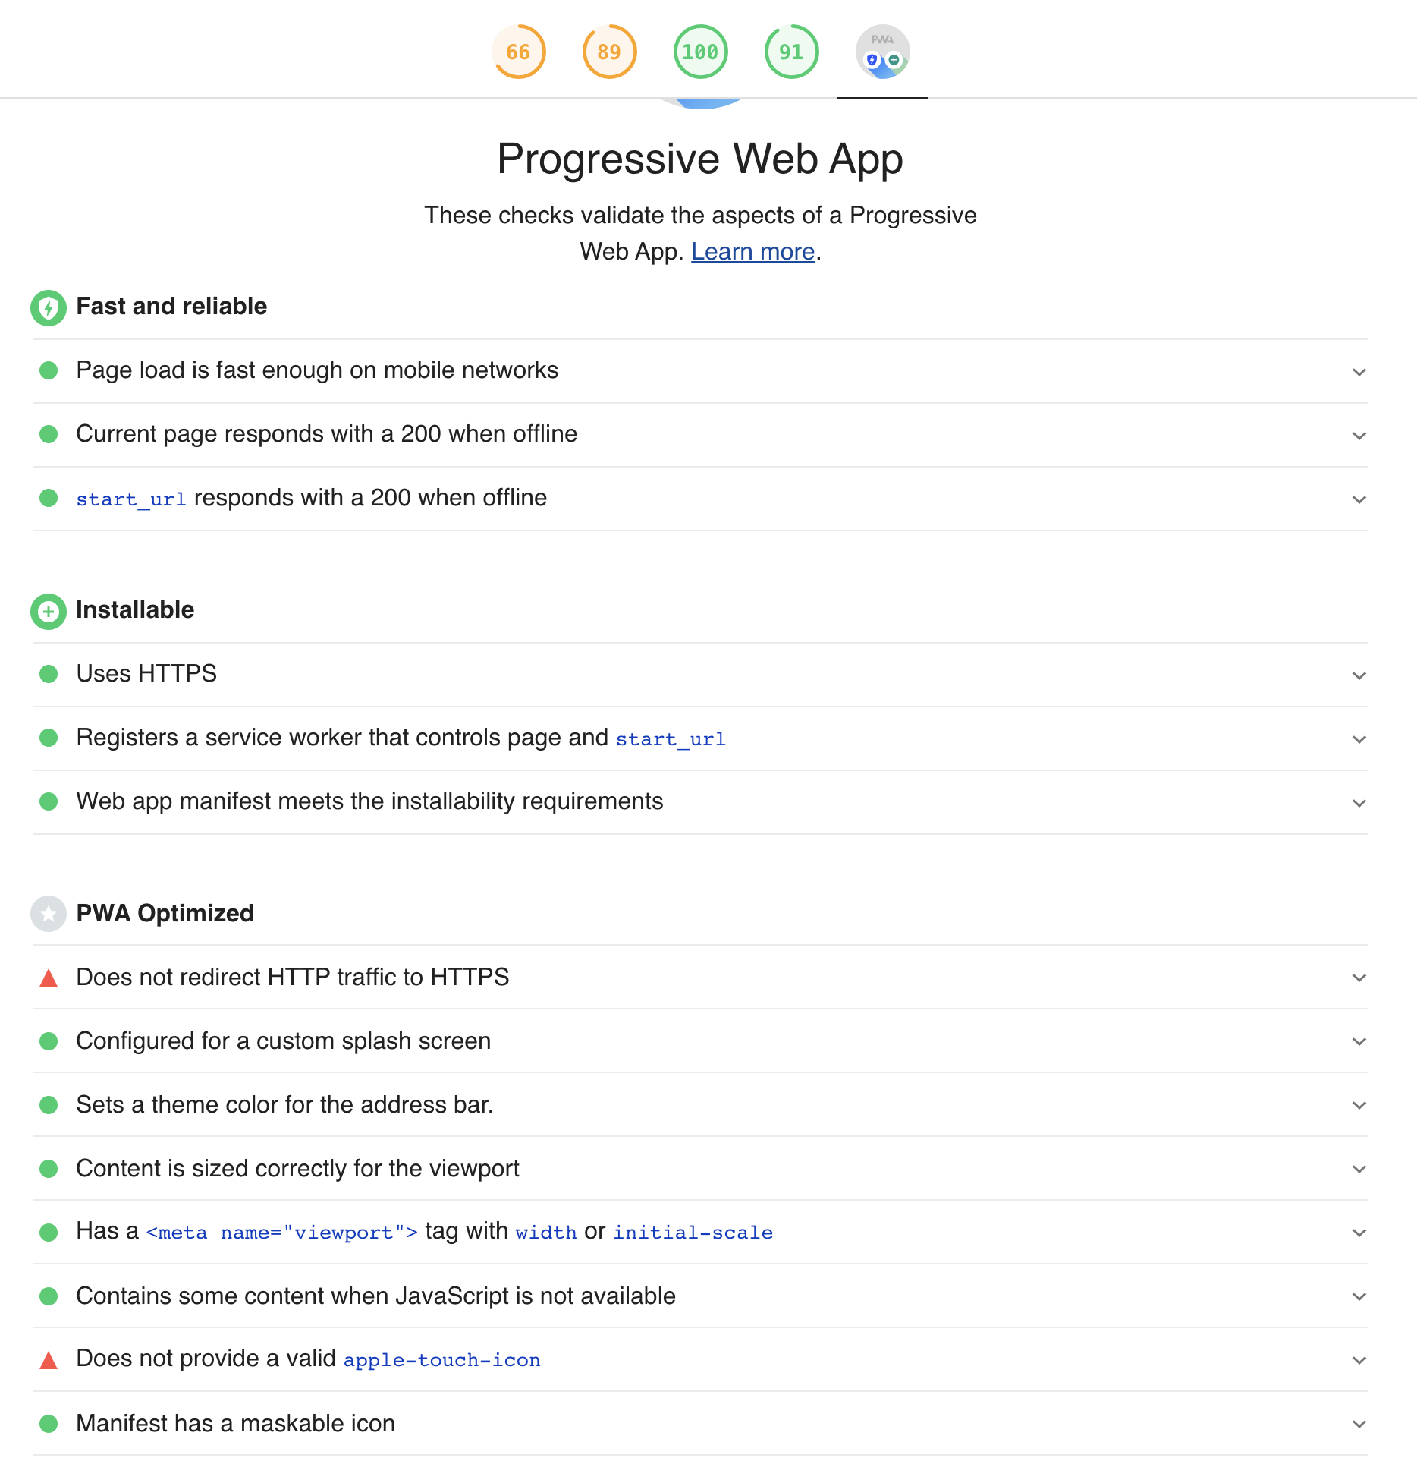Click start_url code in service worker row
Screen dimensions: 1417x1483
671,739
